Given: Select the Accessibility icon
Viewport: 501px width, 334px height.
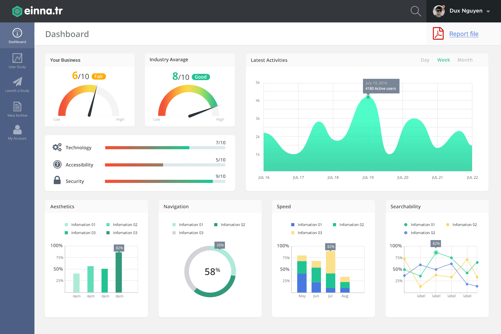Looking at the screenshot, I should (57, 164).
